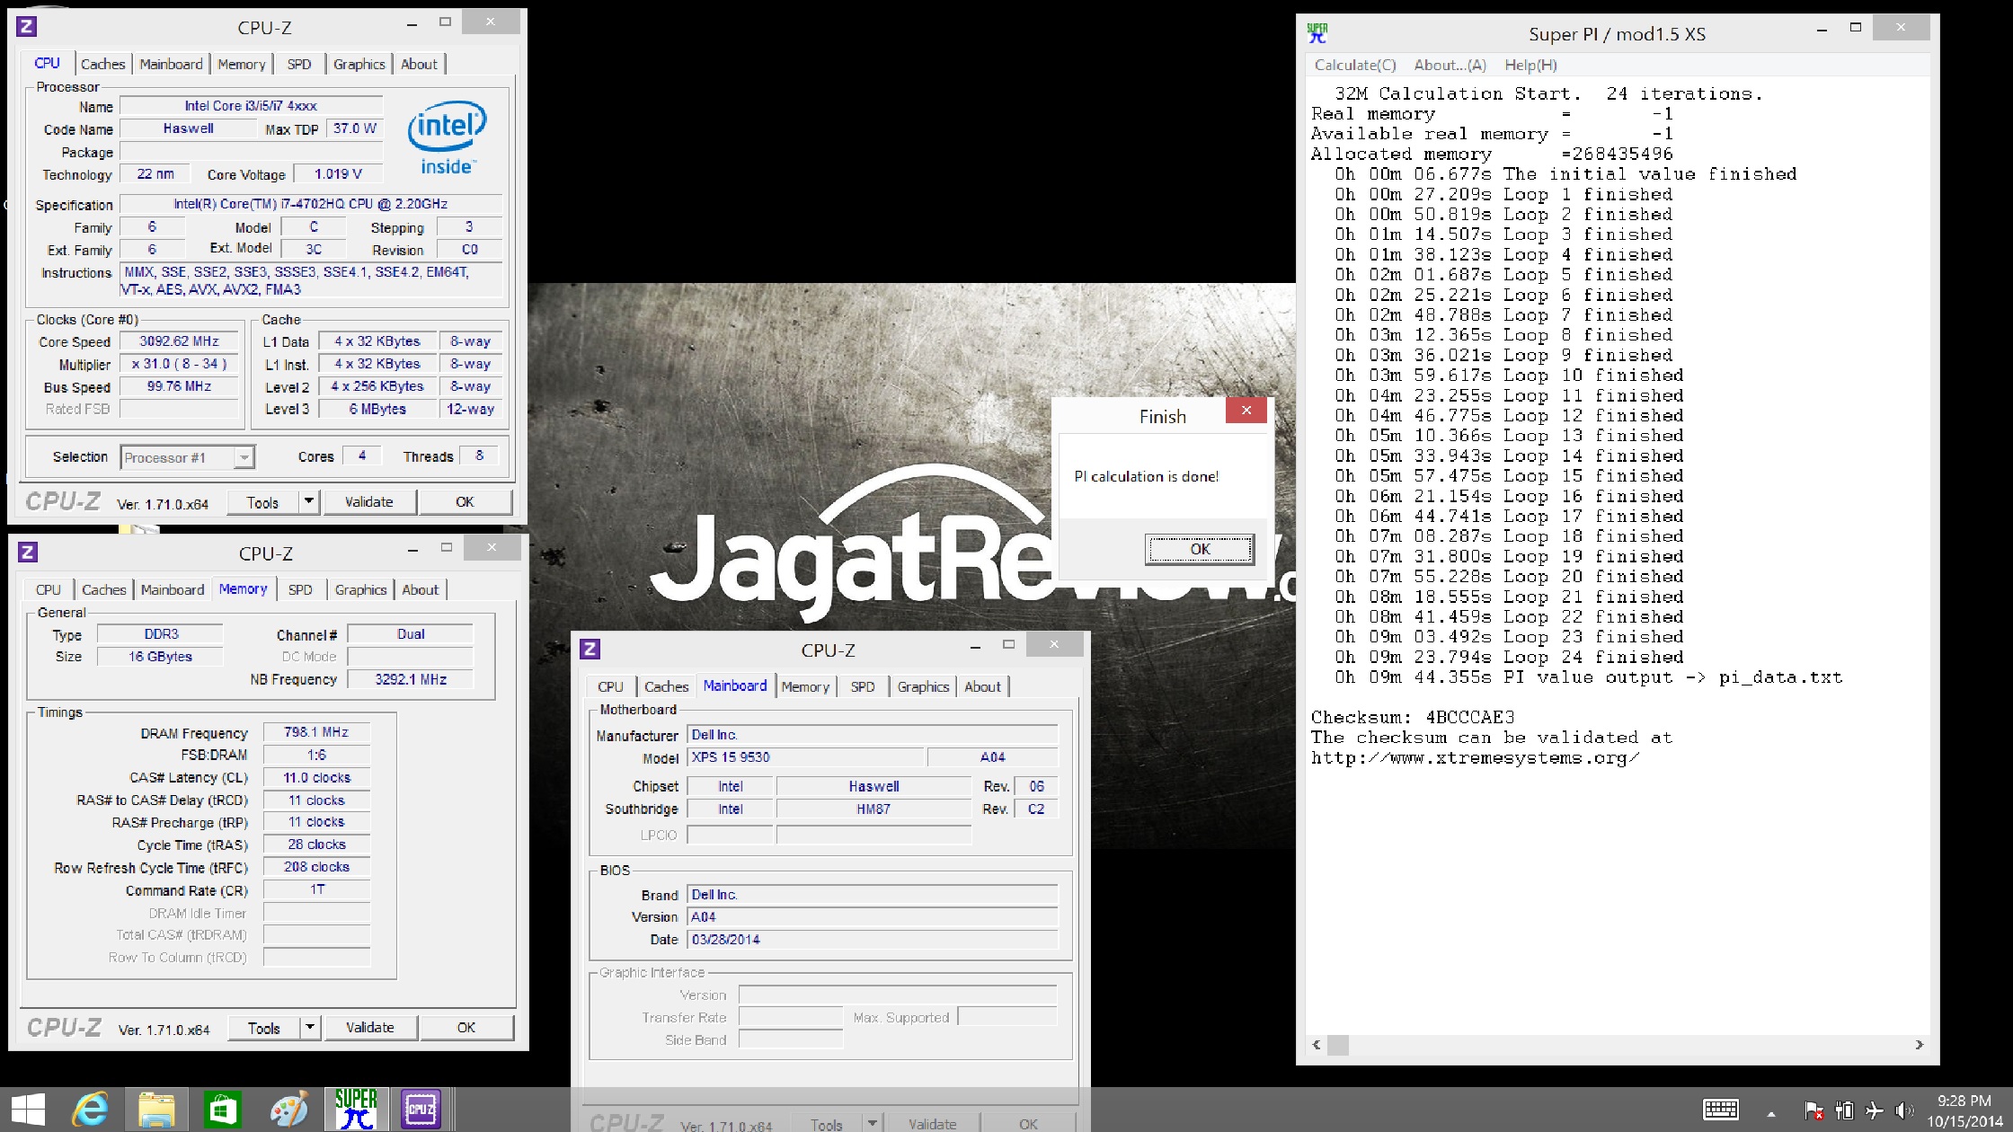This screenshot has height=1132, width=2013.
Task: Switch to CPU-Z taskbar icon
Action: pos(421,1110)
